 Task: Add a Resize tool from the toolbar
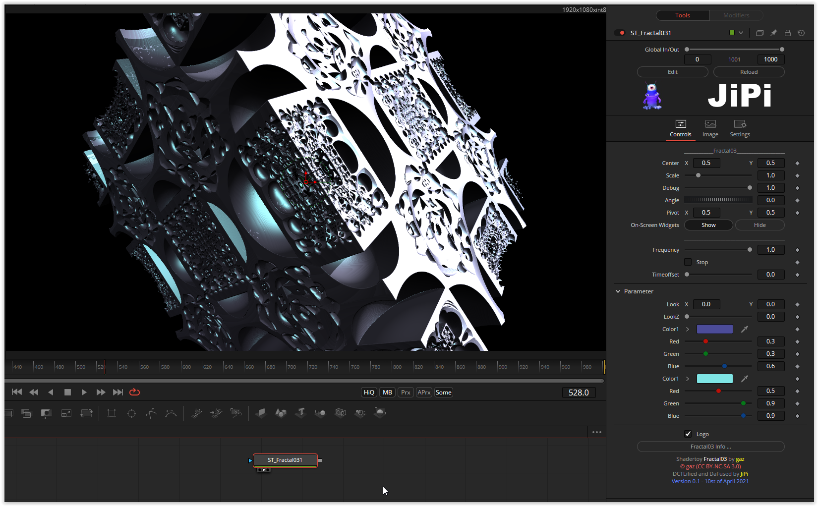tap(66, 413)
